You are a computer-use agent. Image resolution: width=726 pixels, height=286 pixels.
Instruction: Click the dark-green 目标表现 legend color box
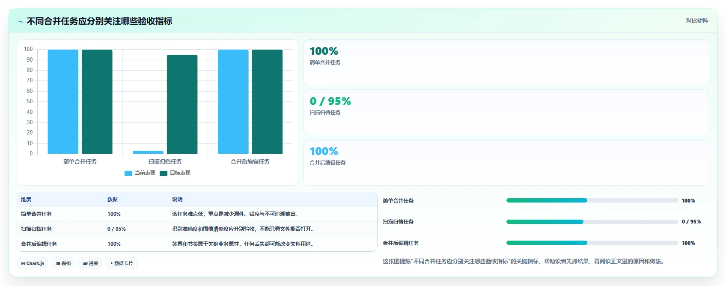pos(164,173)
